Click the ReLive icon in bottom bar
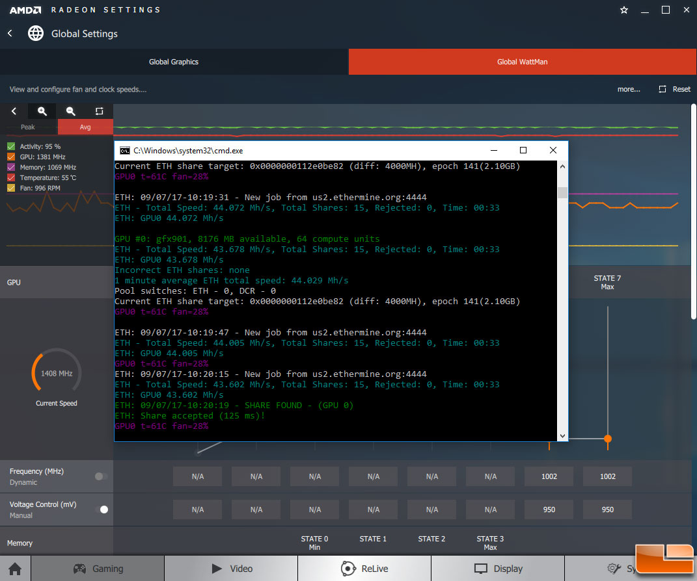697x581 pixels. (349, 569)
